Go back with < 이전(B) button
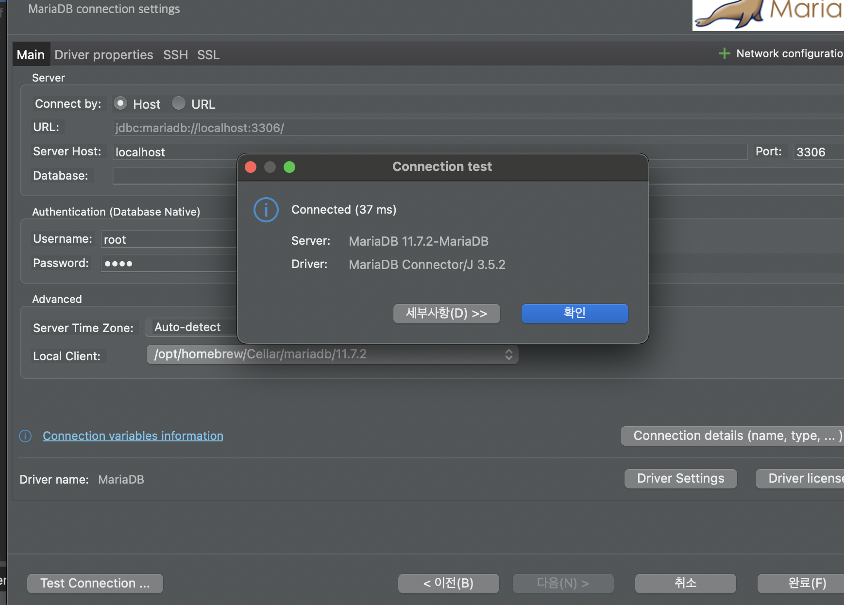 (449, 584)
